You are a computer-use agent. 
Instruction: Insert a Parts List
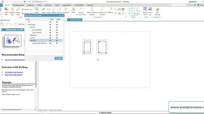point(150,11)
